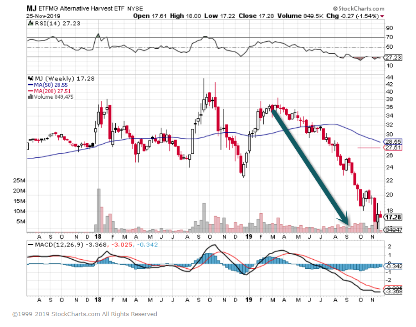Click the 17.28 last-price tag

(393, 217)
